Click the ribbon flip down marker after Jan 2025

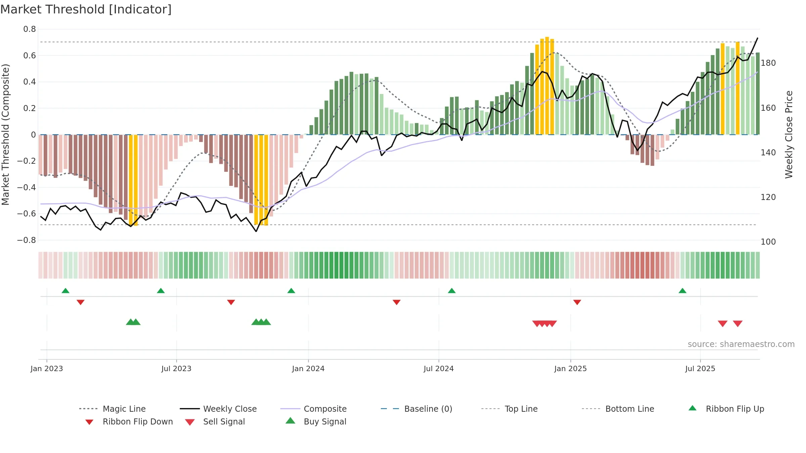point(577,302)
